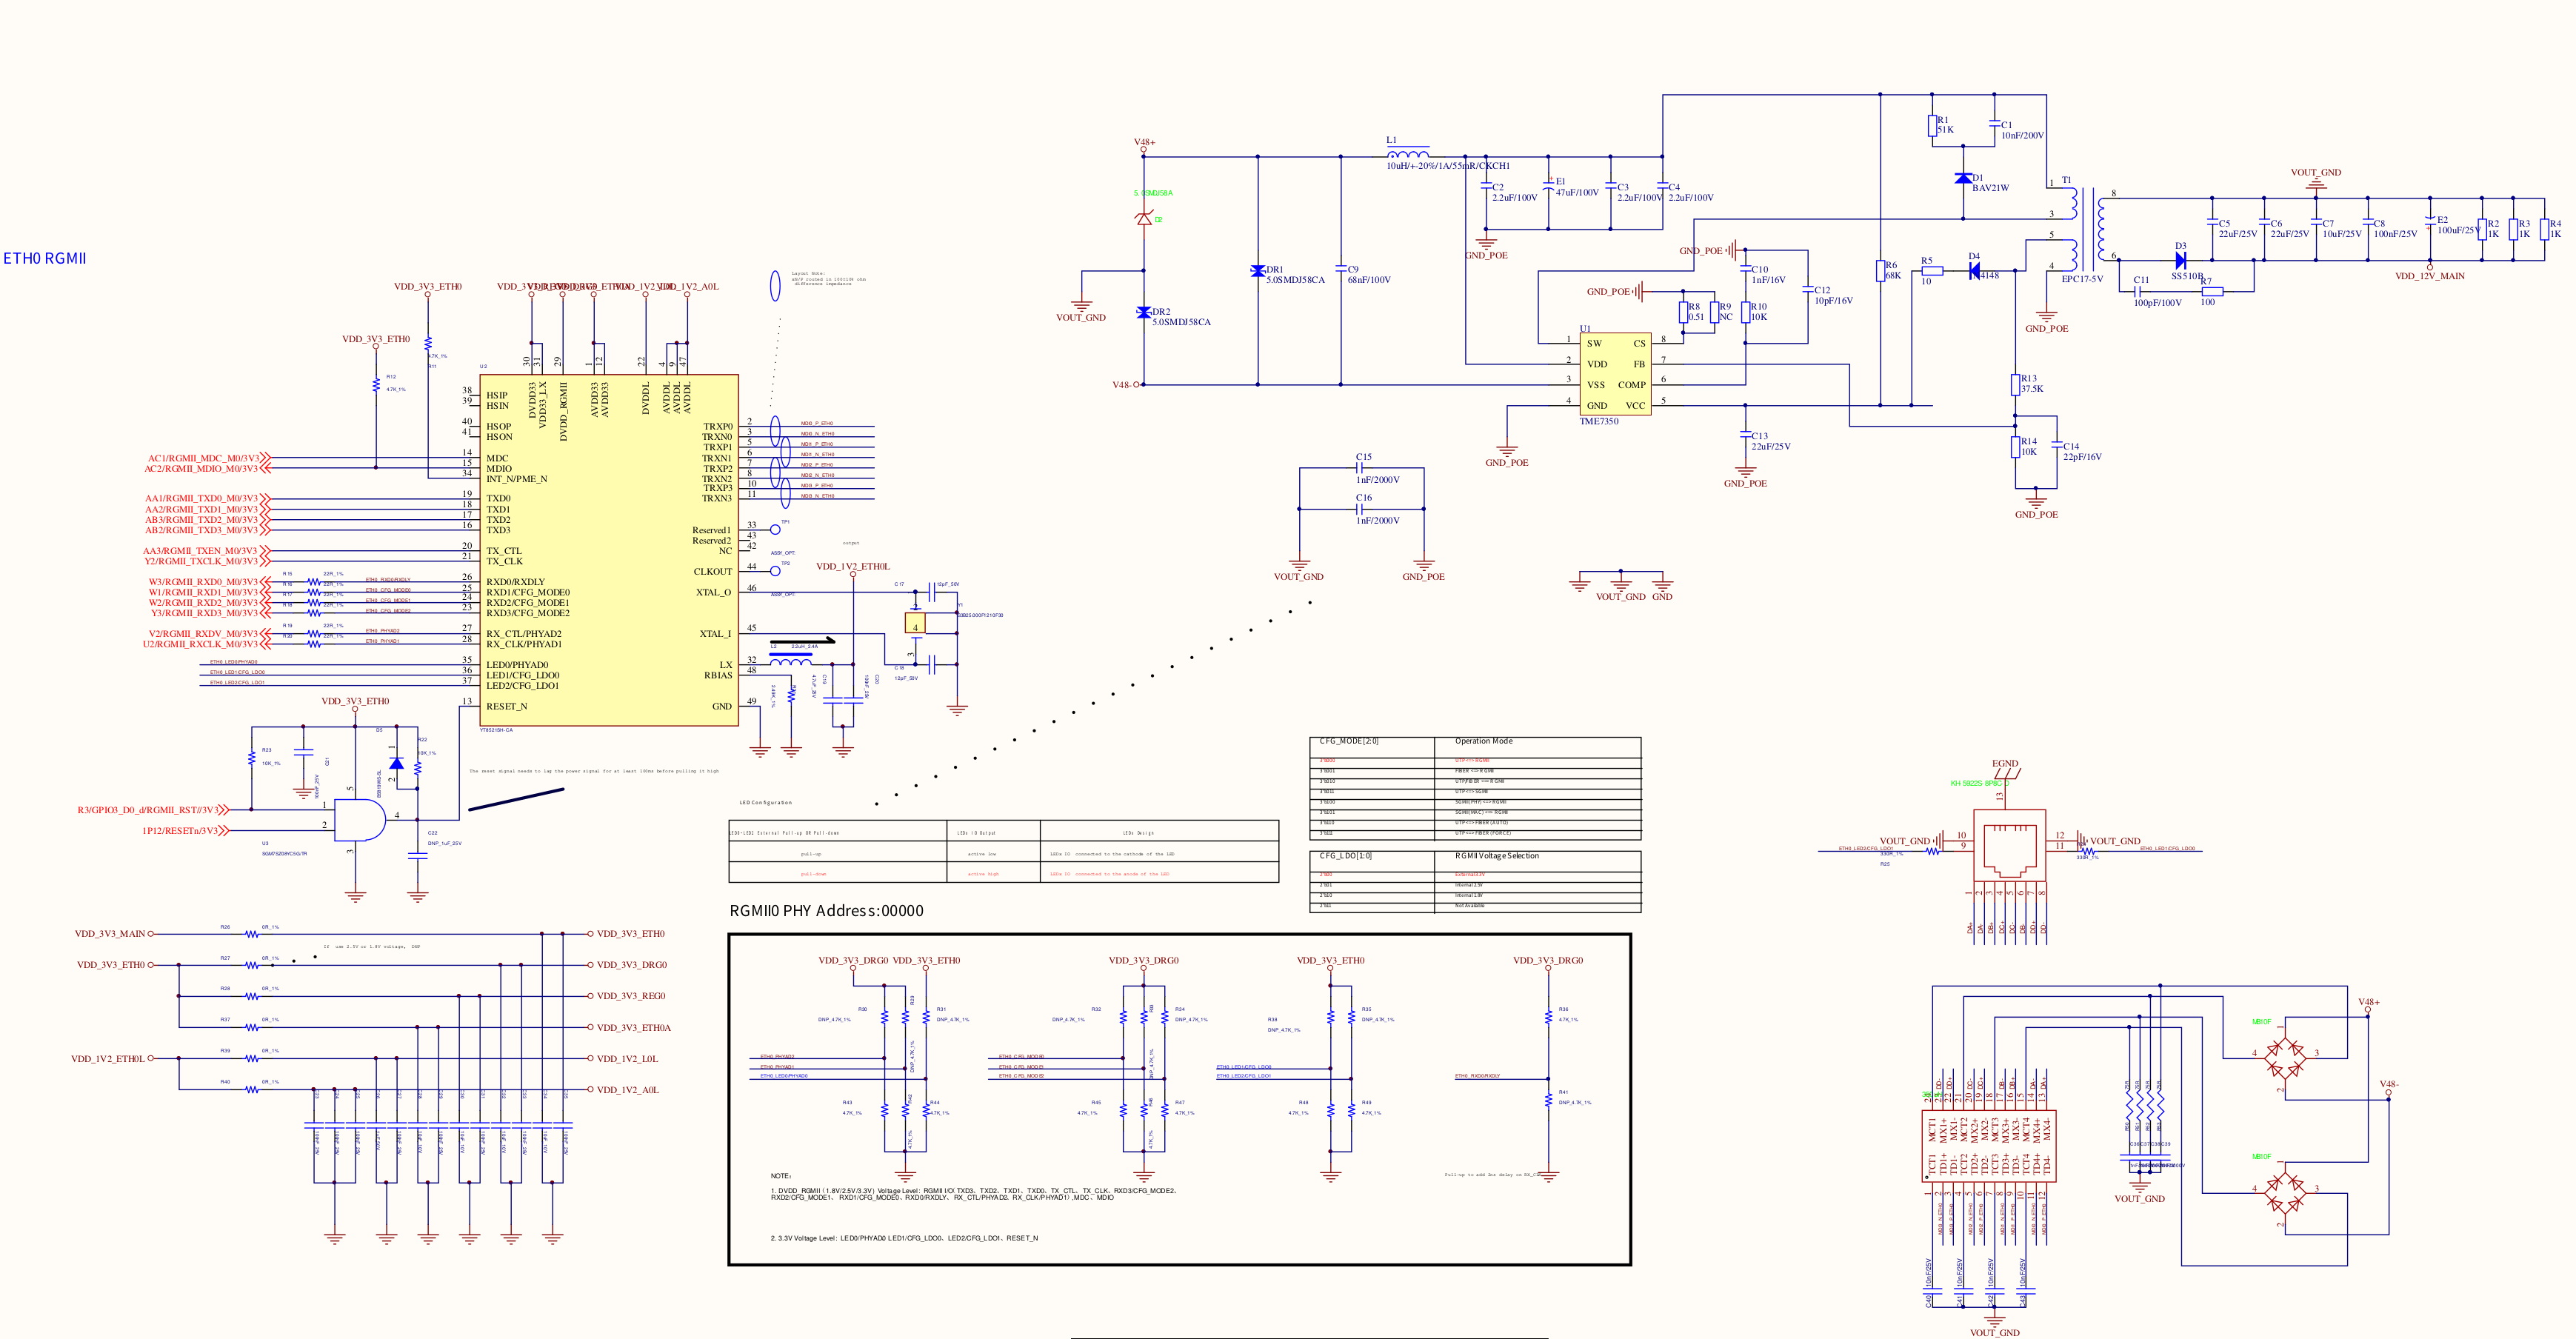Select the VOUT_GND net label near C15

pyautogui.click(x=1298, y=577)
